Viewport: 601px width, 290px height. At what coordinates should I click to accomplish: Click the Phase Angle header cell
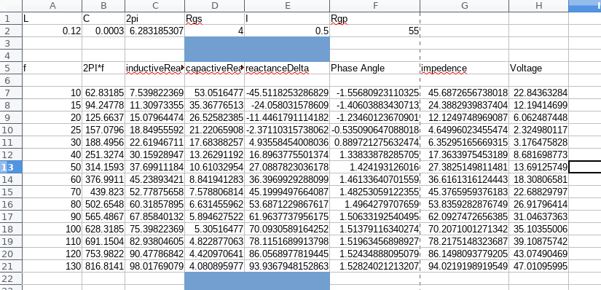pyautogui.click(x=375, y=68)
